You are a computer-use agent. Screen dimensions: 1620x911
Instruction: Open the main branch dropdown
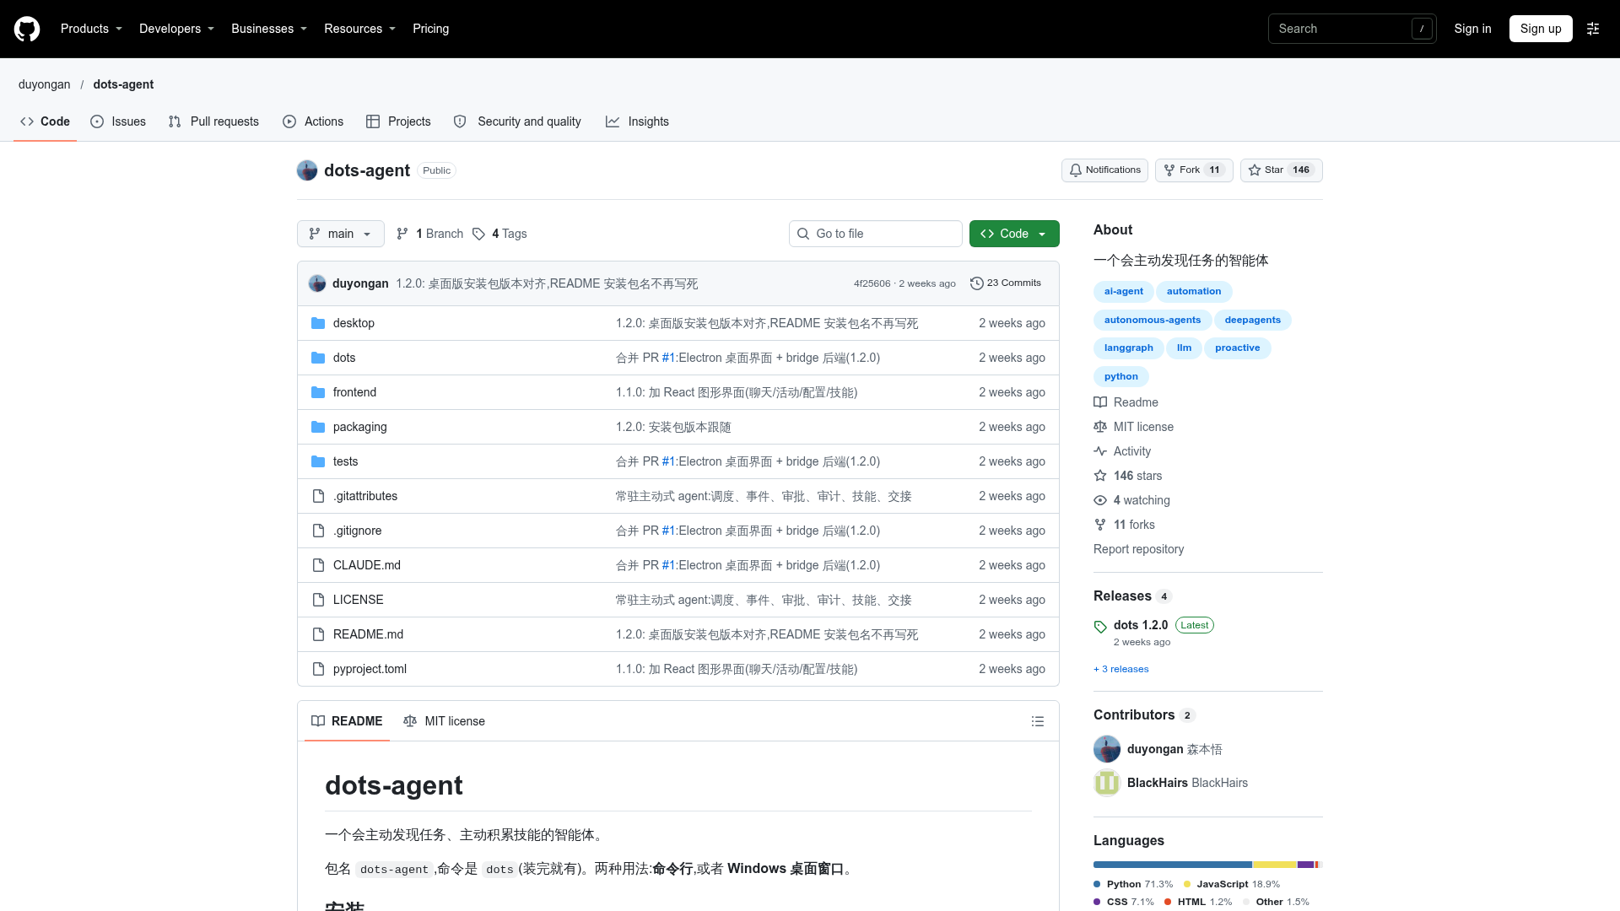click(341, 234)
